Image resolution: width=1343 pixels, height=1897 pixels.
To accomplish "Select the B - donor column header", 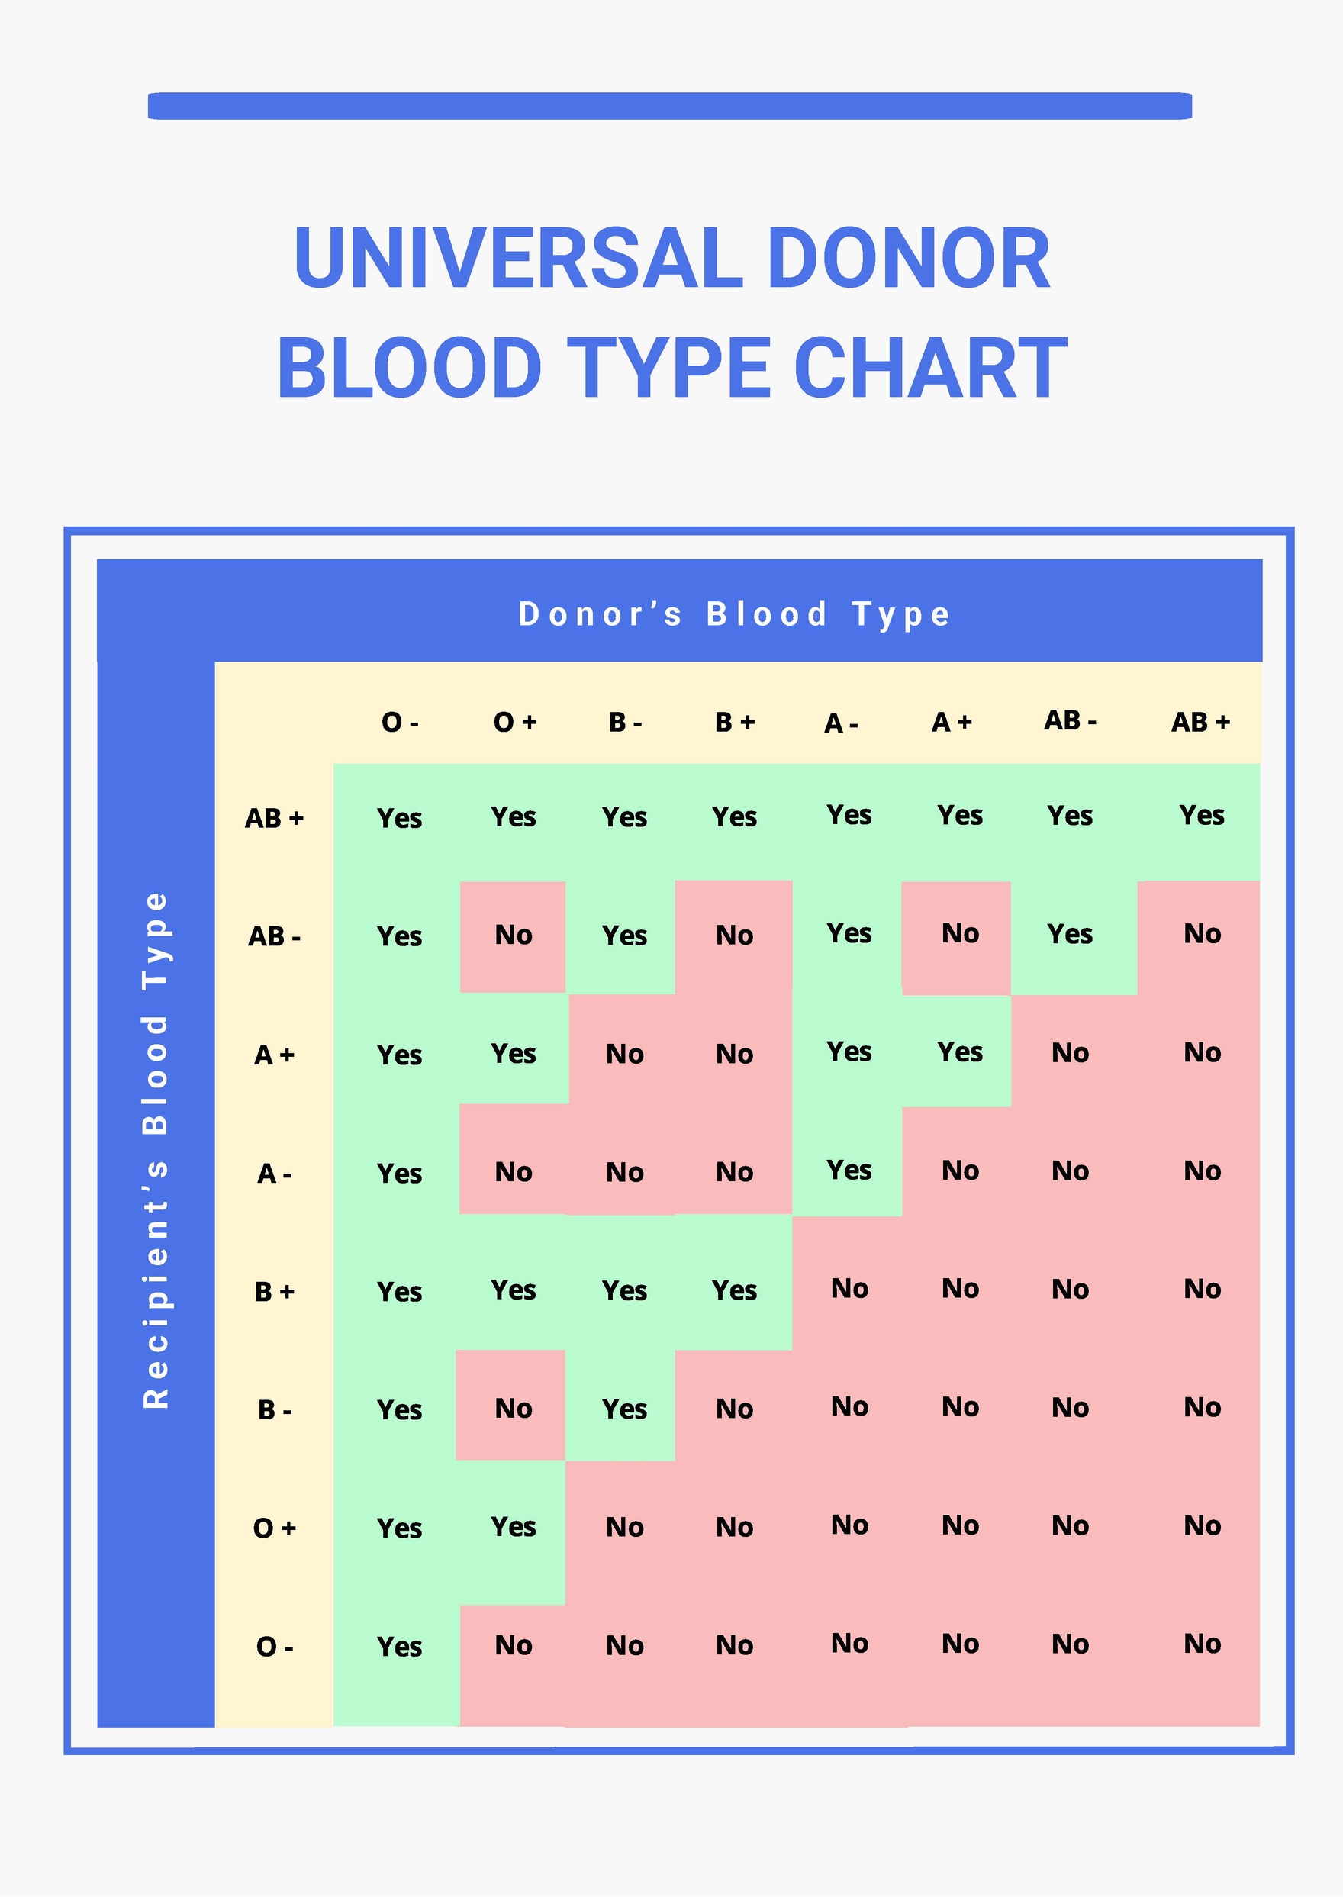I will (x=624, y=723).
